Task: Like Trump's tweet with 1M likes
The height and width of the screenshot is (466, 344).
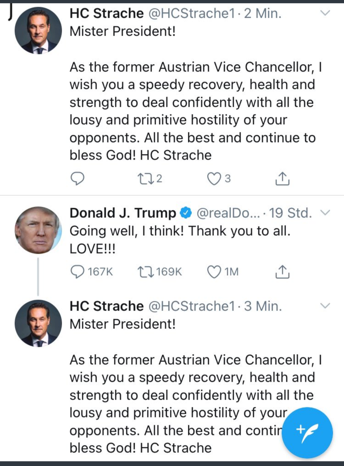Action: pyautogui.click(x=214, y=272)
